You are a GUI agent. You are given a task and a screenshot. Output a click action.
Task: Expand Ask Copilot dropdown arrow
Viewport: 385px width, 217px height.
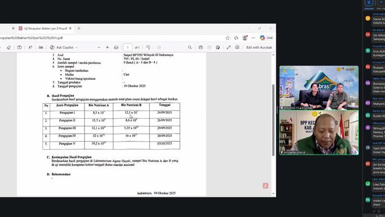[x=77, y=48]
